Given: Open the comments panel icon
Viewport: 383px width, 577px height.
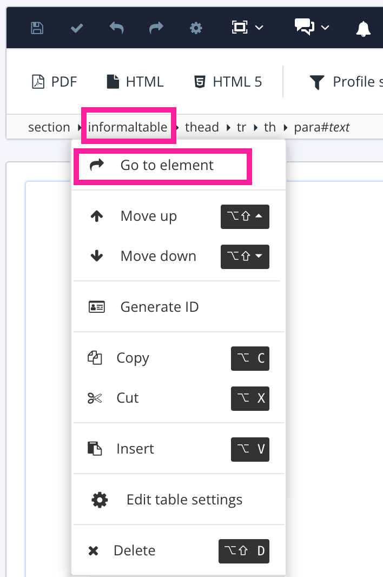Looking at the screenshot, I should click(x=303, y=27).
